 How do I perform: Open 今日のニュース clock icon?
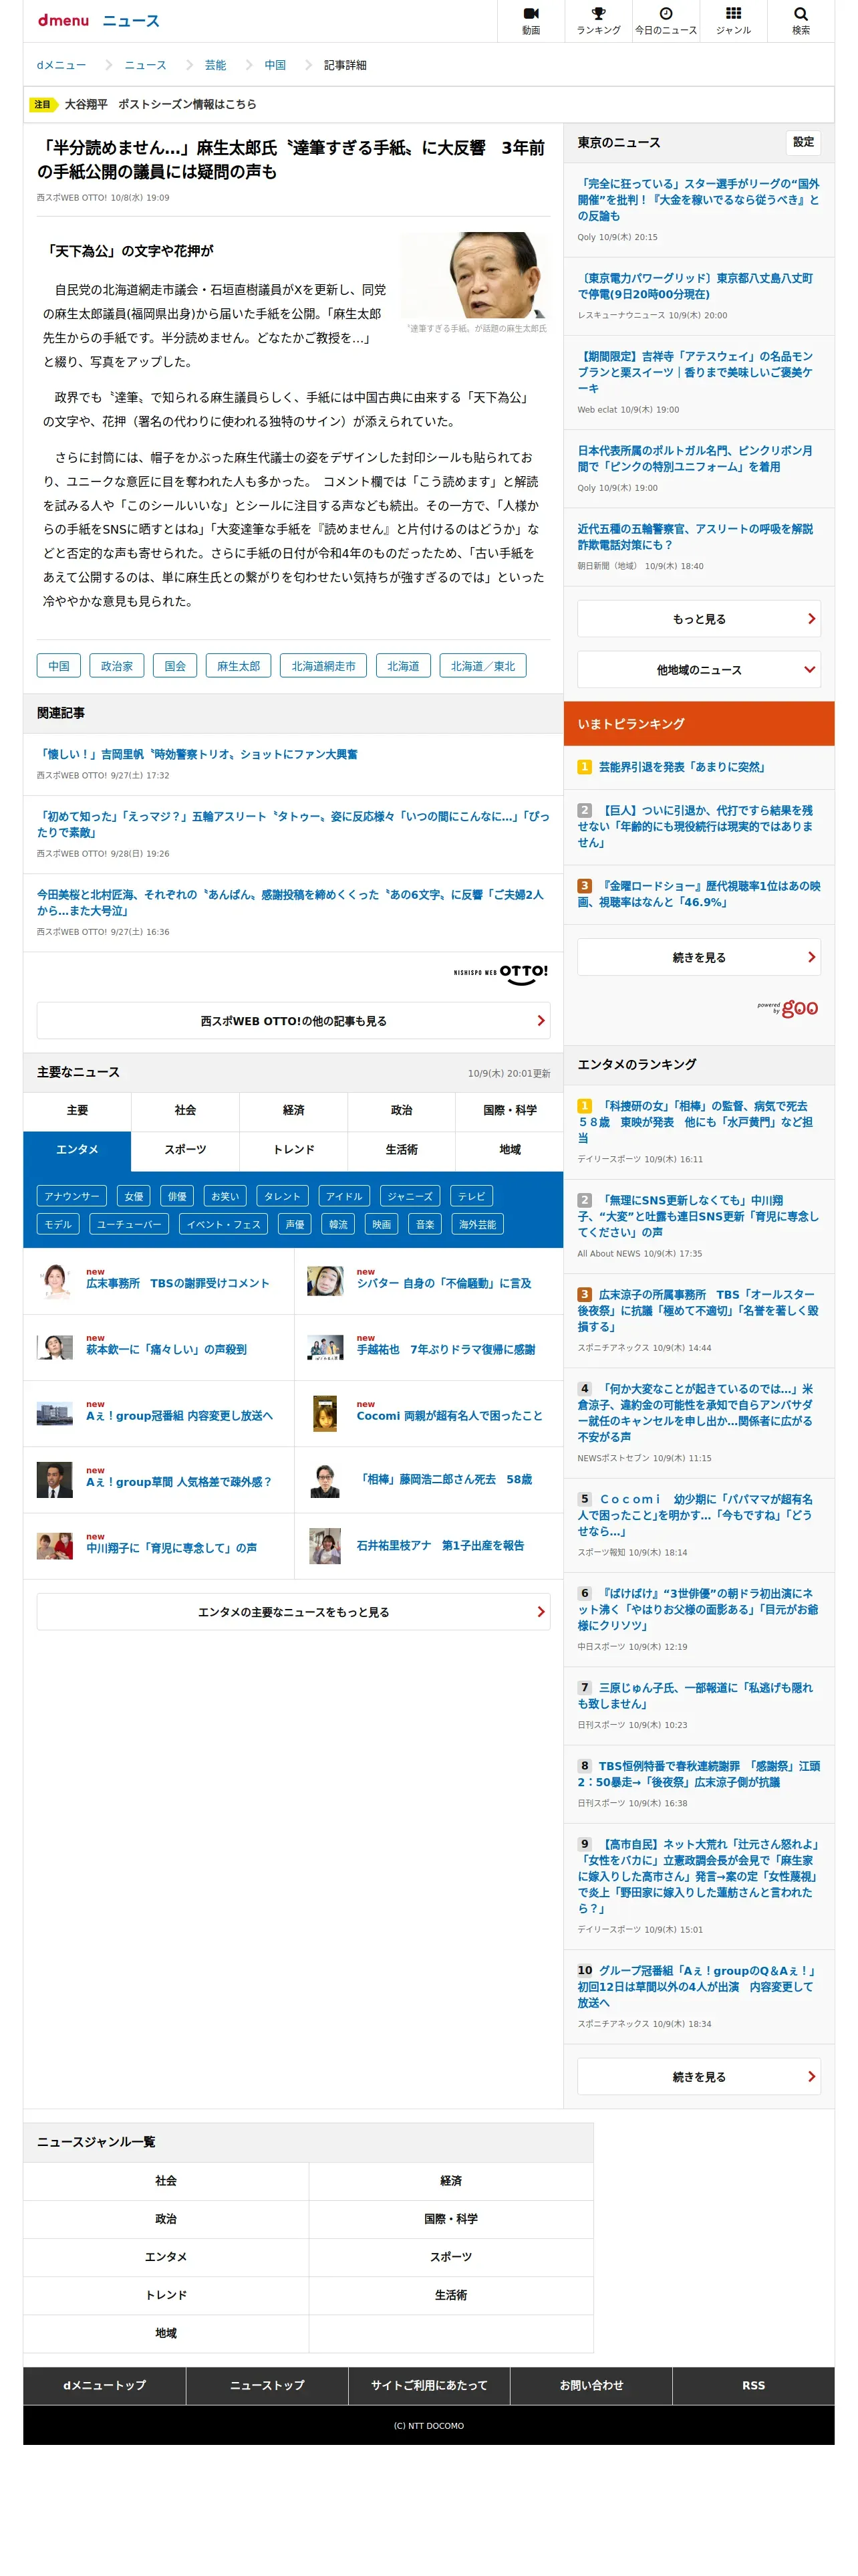click(666, 20)
